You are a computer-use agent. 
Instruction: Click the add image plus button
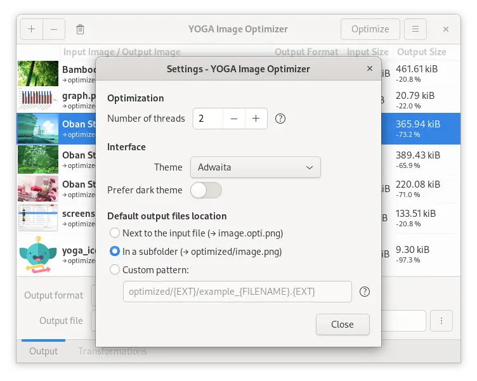point(32,29)
